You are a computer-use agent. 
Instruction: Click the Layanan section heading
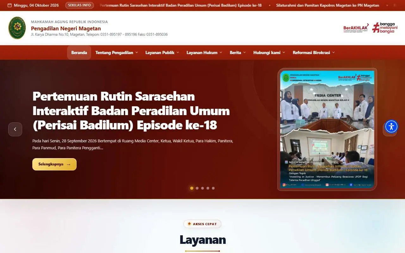point(202,240)
